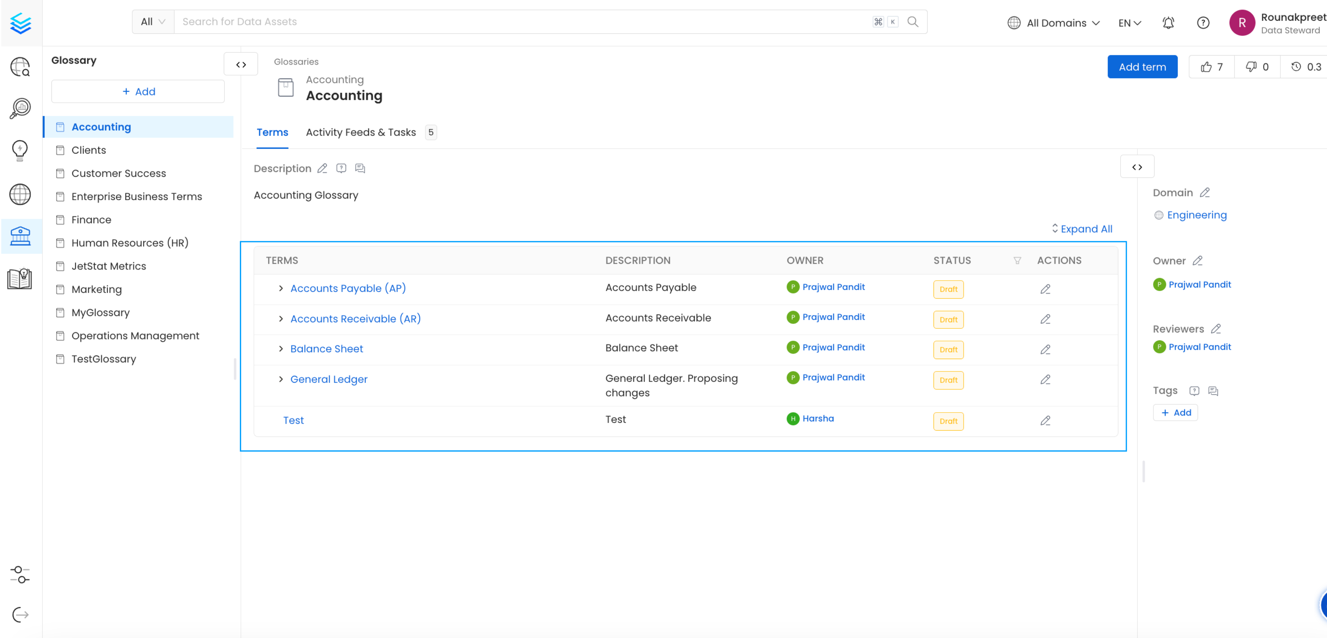Edit the General Ledger term
This screenshot has height=638, width=1327.
(1045, 380)
